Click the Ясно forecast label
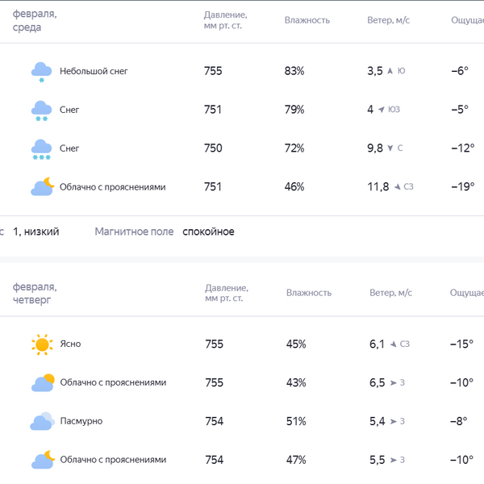The height and width of the screenshot is (484, 484). [x=70, y=344]
